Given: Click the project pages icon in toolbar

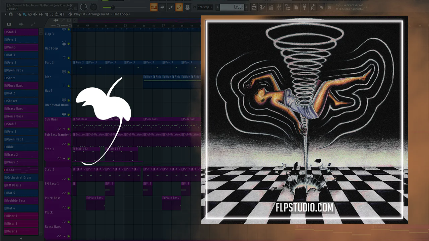Looking at the screenshot, I should click(x=296, y=7).
